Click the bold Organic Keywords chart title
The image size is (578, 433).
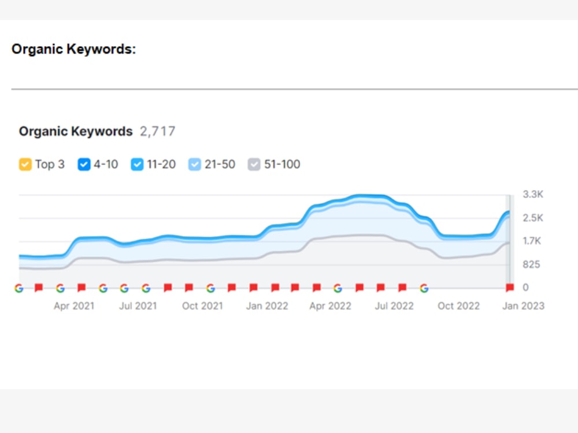tap(76, 132)
